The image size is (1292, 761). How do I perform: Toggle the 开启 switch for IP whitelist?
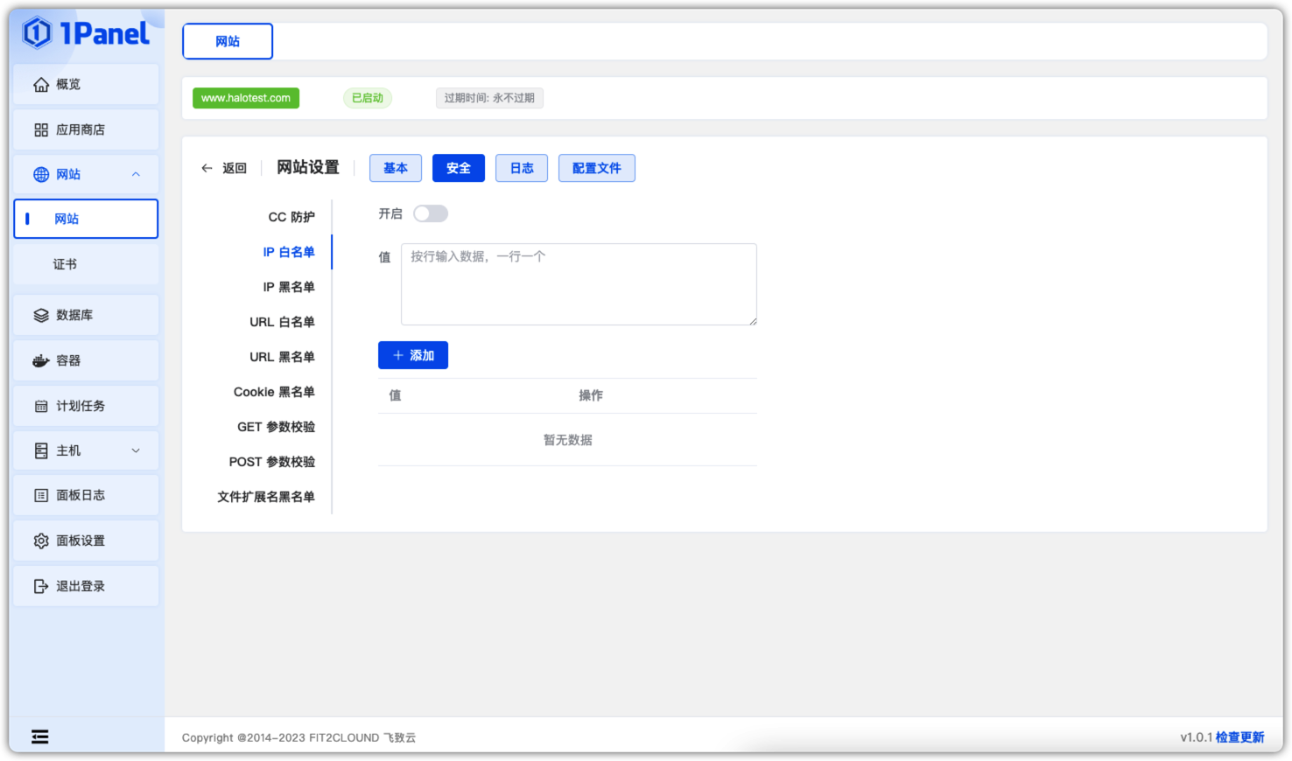[430, 214]
